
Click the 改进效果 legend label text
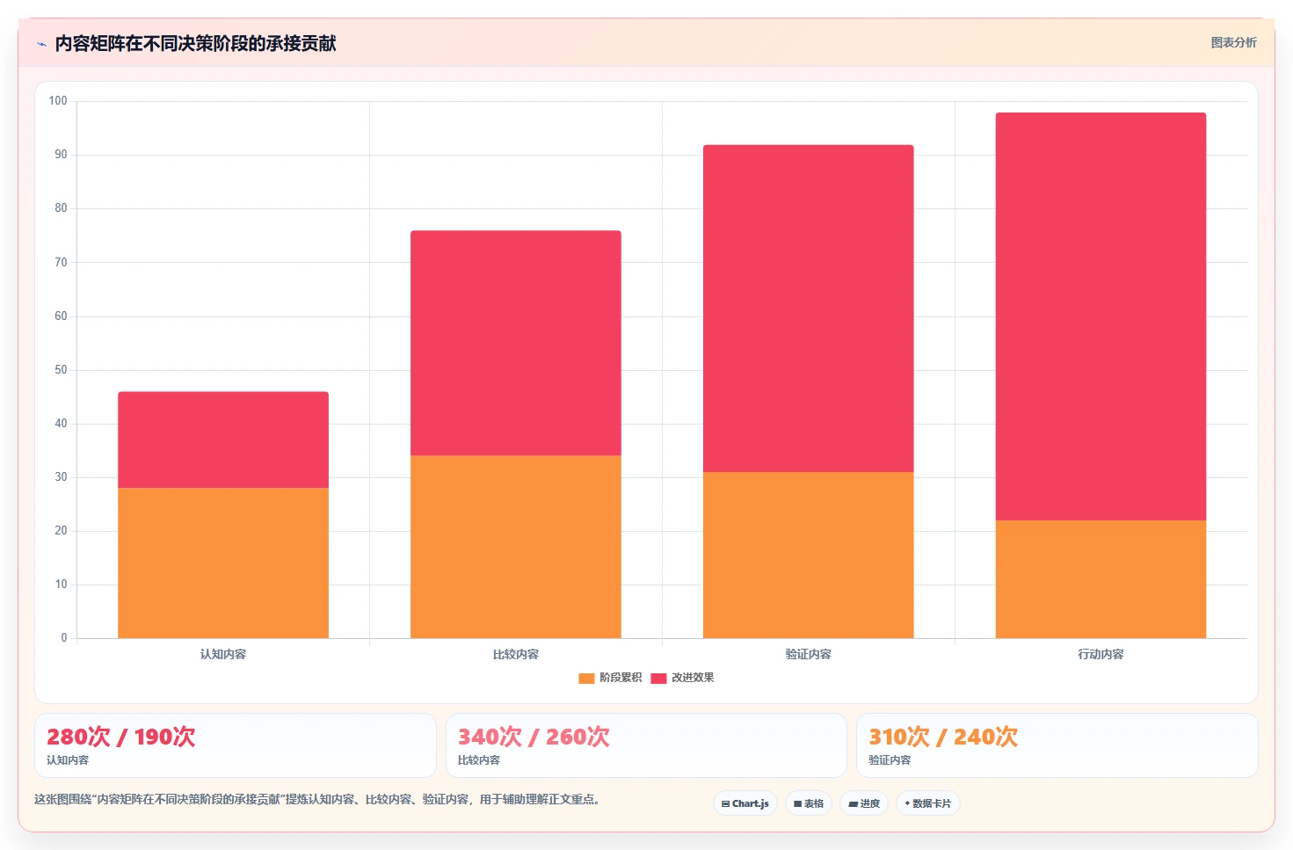(x=693, y=678)
